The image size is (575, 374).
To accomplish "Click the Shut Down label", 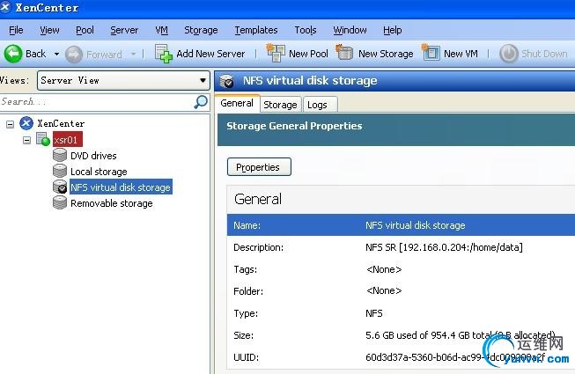I will tap(544, 54).
